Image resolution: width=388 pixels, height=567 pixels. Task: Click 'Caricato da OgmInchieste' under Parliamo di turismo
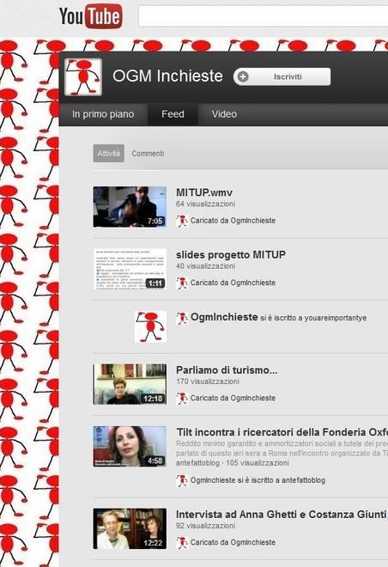[x=233, y=398]
